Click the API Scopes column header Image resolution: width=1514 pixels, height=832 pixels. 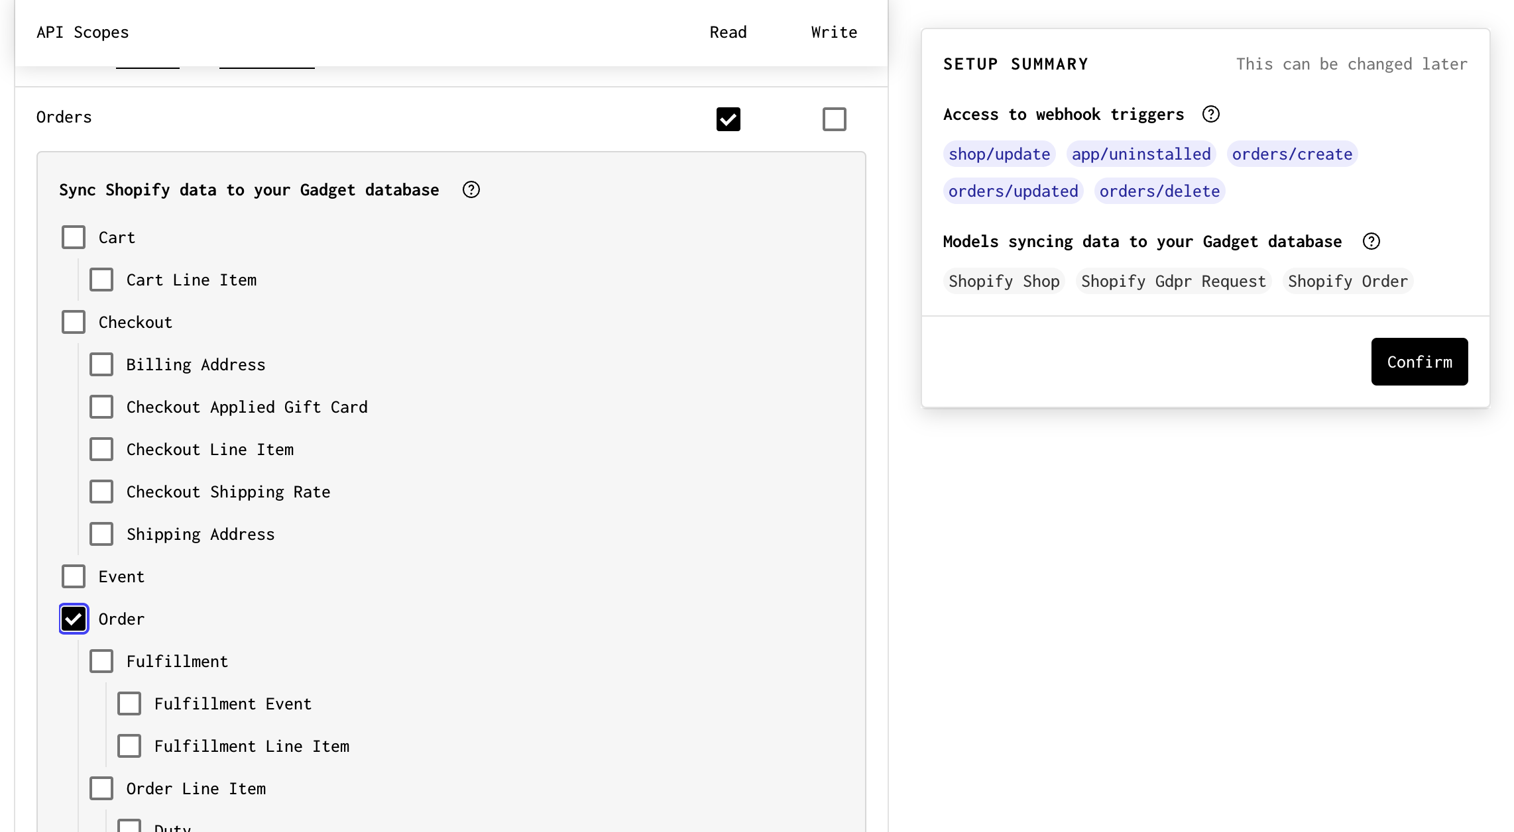click(x=83, y=32)
